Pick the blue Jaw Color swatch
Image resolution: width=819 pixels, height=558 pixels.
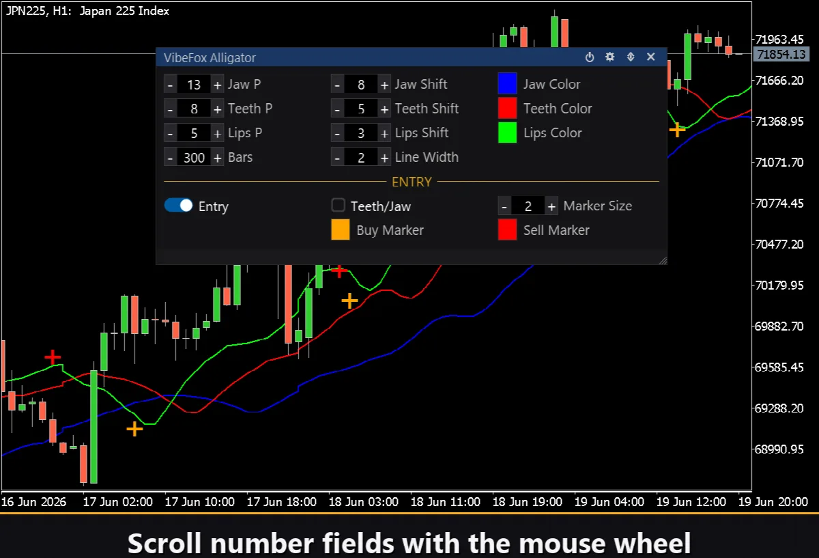click(x=508, y=84)
